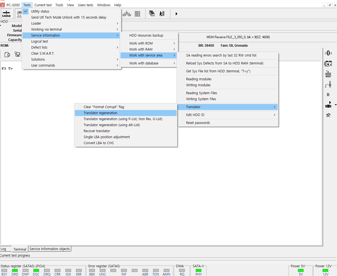Choose Writing System Files
Screen dimensions: 337x276
(x=228, y=99)
